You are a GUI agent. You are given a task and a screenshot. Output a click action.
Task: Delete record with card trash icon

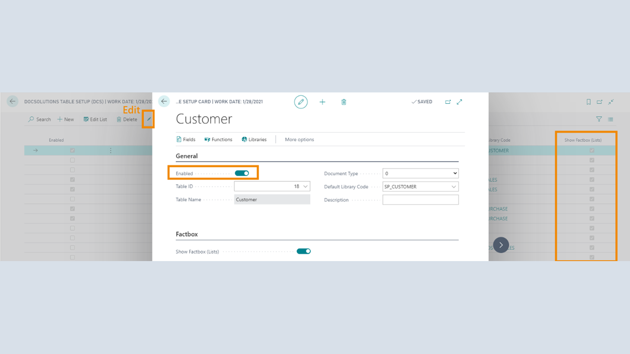click(x=344, y=102)
